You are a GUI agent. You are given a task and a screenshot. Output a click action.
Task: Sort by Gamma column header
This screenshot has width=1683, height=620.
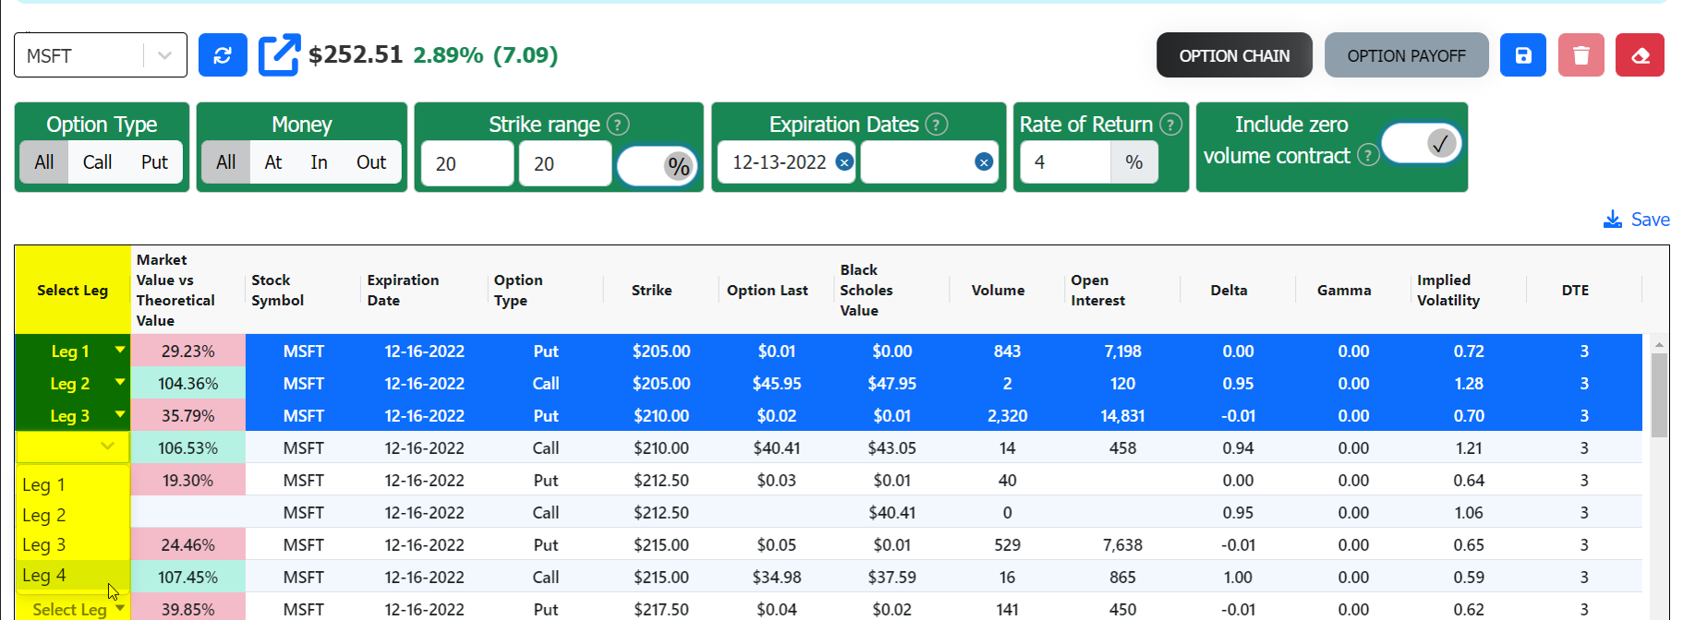(1344, 290)
